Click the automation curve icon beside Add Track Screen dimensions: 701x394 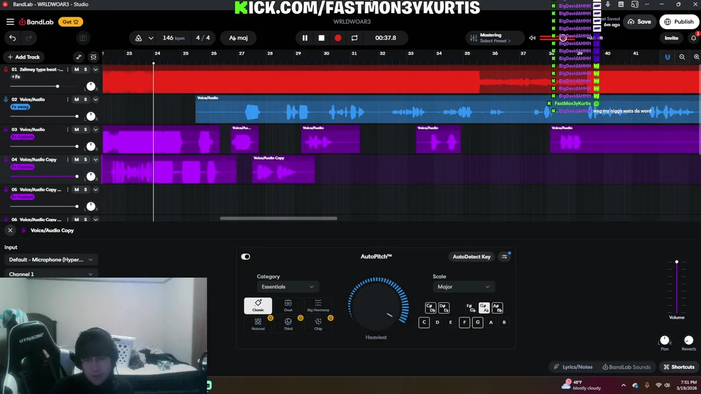click(x=79, y=57)
